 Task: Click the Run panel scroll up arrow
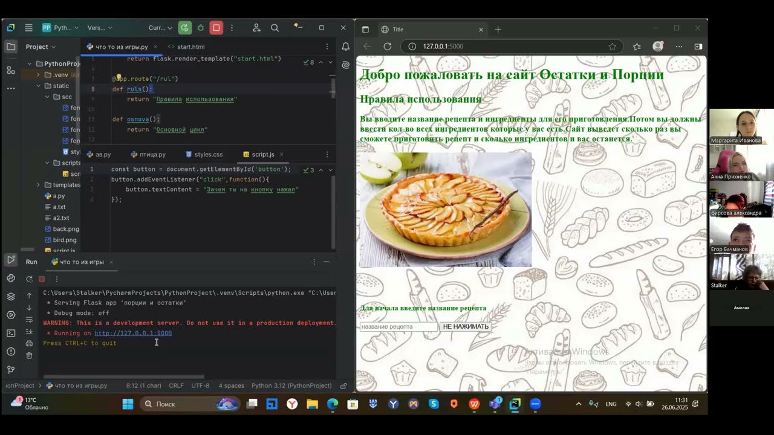coord(29,295)
